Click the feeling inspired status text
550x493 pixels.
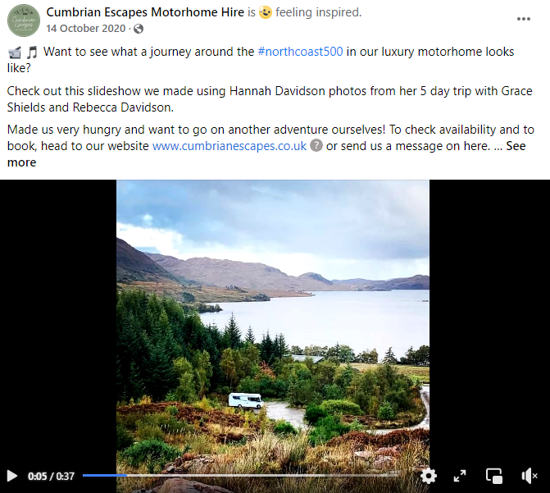319,12
